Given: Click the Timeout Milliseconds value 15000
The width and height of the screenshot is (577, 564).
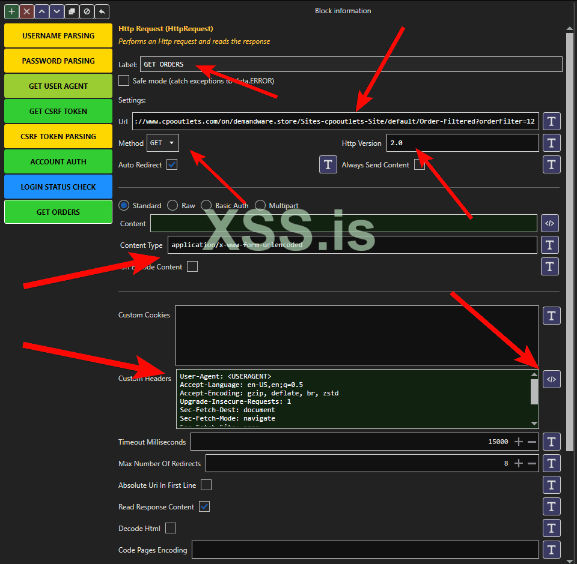Looking at the screenshot, I should click(498, 442).
